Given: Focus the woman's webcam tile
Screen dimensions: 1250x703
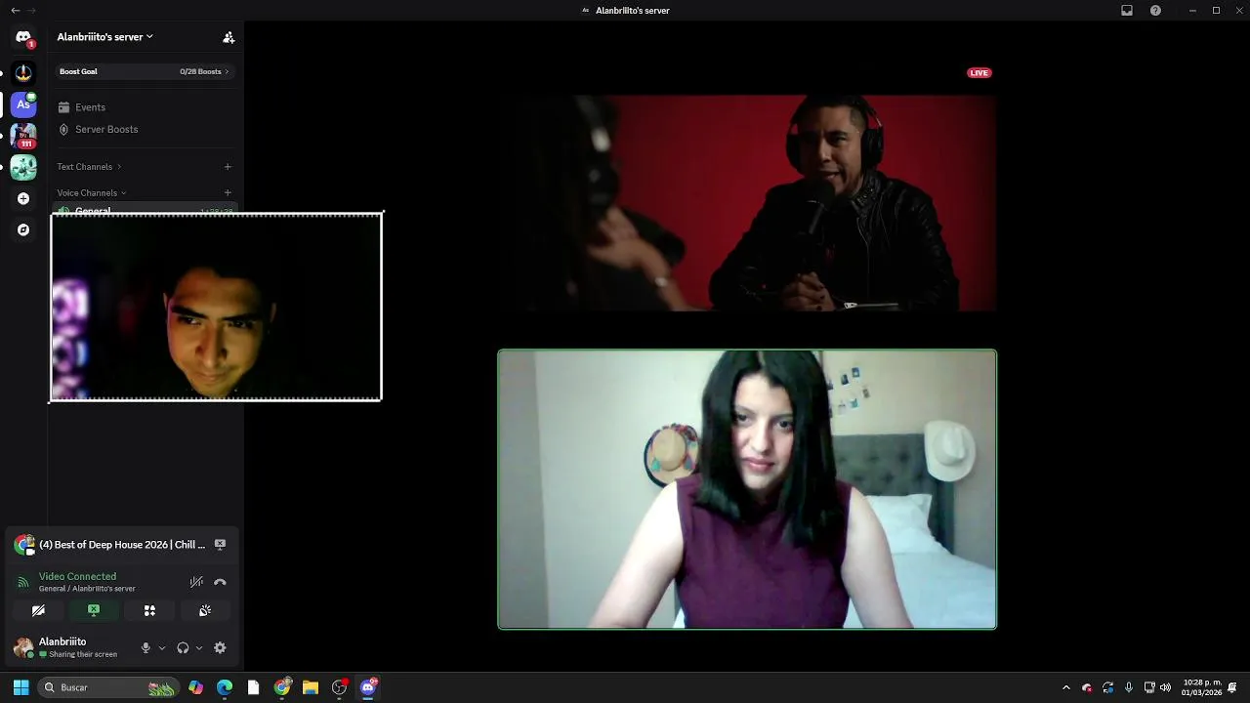Looking at the screenshot, I should (x=747, y=489).
